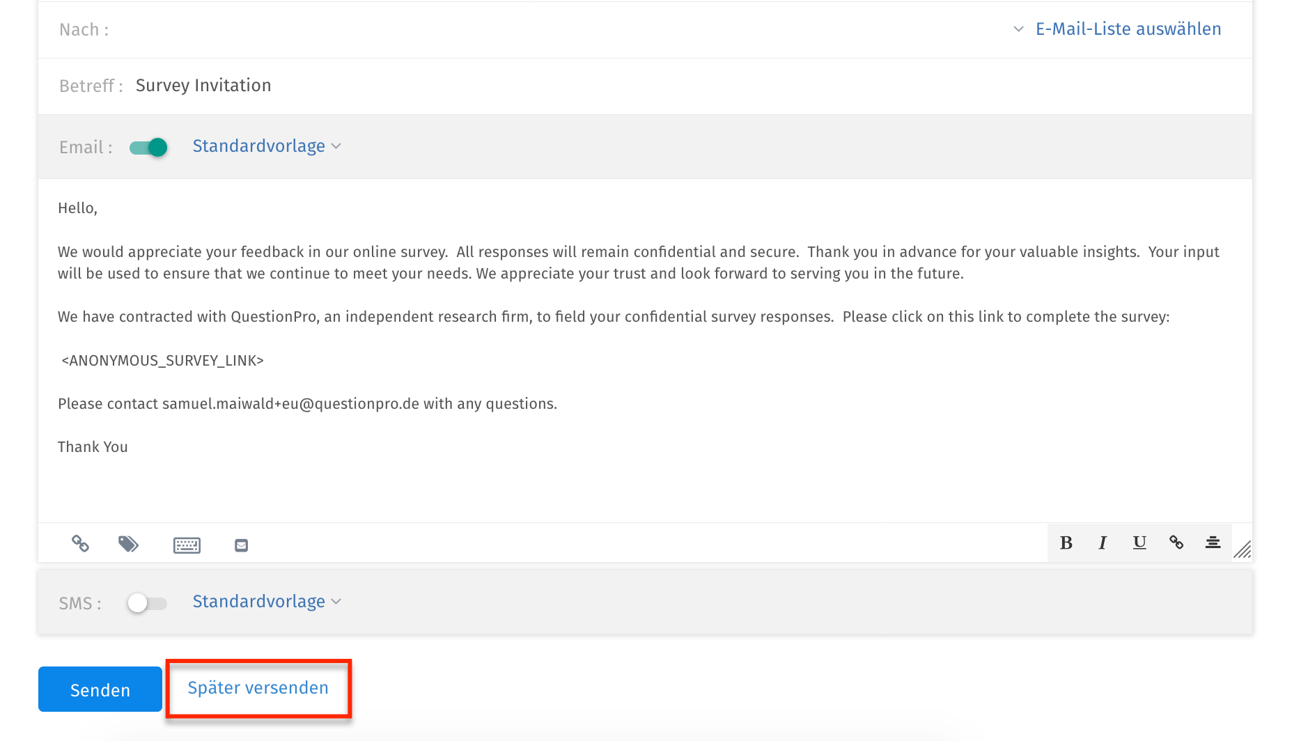Screen dimensions: 1308x741
Task: Open the email template icon
Action: pos(241,545)
